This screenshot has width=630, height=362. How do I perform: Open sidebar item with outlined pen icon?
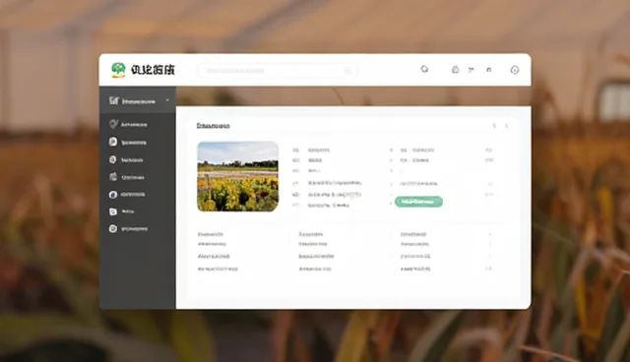coord(128,124)
